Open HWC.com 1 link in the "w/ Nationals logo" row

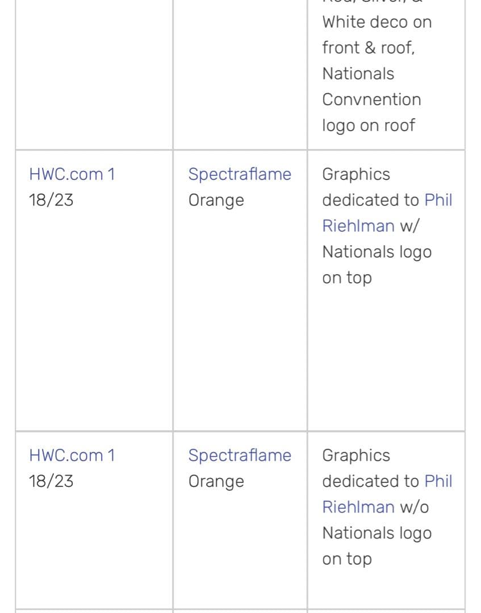pyautogui.click(x=72, y=174)
